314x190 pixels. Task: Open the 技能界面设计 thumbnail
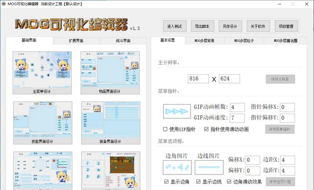pyautogui.click(x=43, y=122)
